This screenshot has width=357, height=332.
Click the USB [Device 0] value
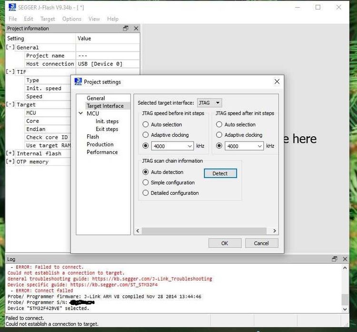(x=100, y=64)
